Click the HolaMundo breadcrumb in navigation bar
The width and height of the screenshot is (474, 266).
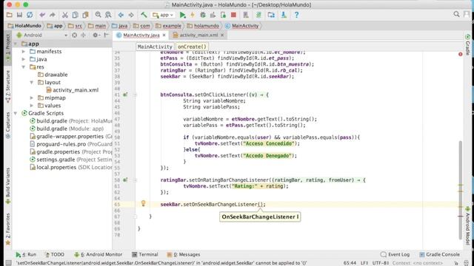click(24, 26)
